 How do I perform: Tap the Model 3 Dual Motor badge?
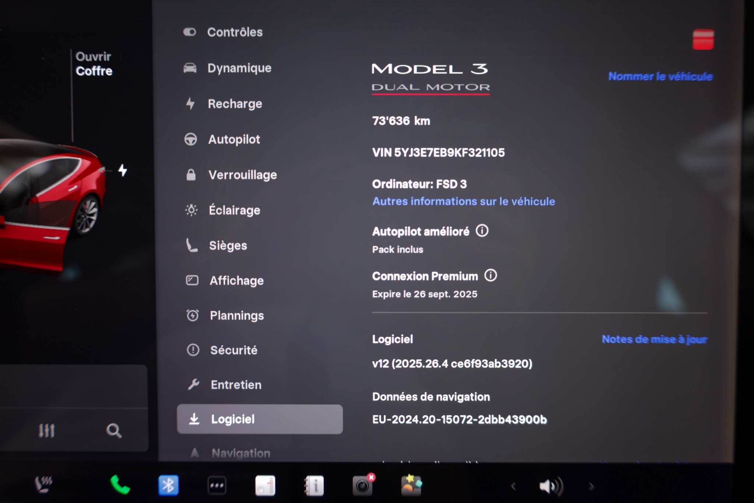[430, 79]
